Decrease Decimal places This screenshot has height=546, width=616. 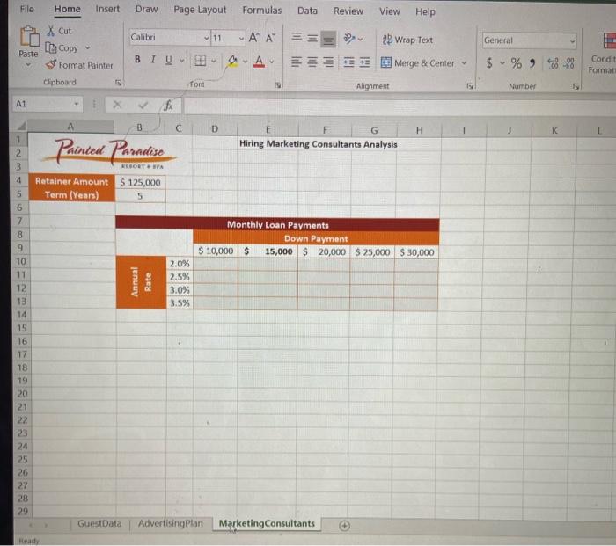click(569, 63)
